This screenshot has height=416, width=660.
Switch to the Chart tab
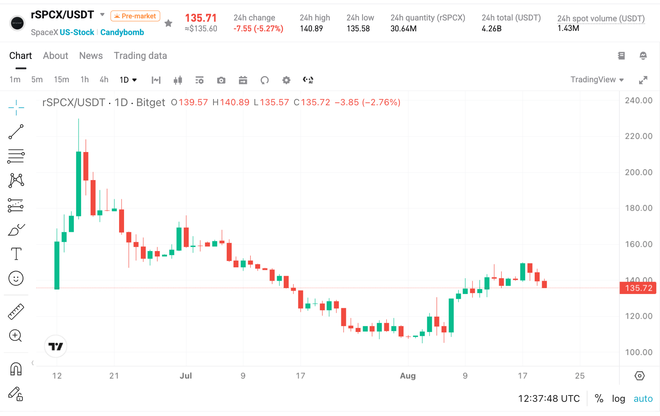click(20, 56)
